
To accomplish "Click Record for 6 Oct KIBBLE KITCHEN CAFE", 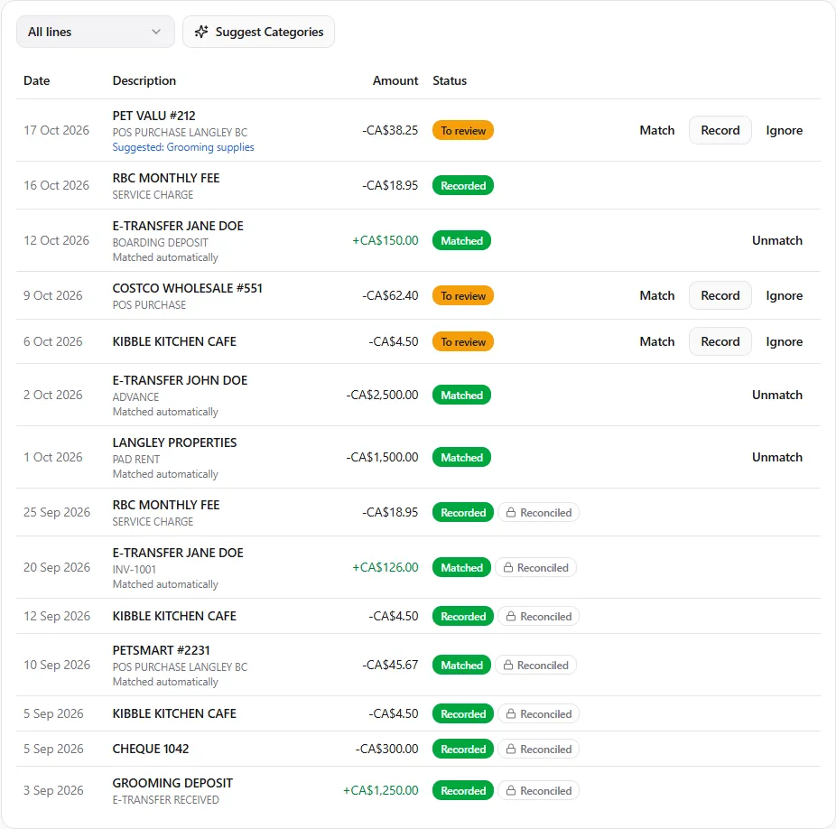I will tap(720, 341).
